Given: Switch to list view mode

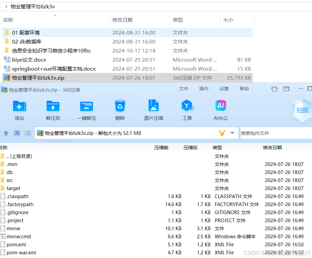Looking at the screenshot, I should click(x=28, y=133).
